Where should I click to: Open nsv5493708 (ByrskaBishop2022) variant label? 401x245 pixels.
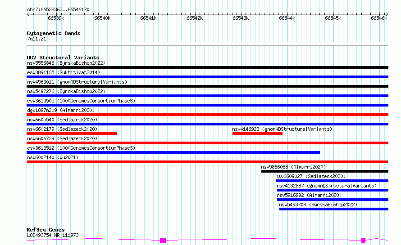tap(318, 205)
